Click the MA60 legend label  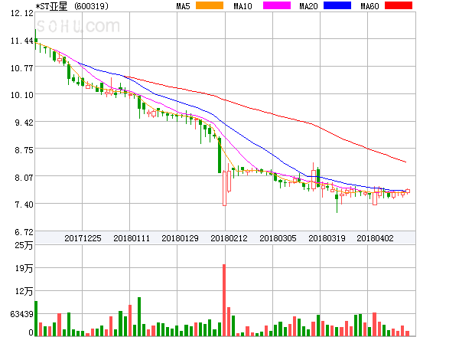coord(369,6)
